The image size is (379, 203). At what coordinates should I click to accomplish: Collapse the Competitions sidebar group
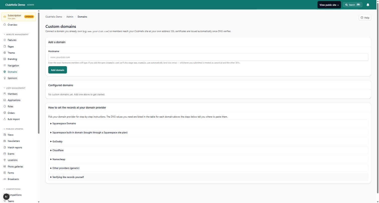tap(12, 189)
